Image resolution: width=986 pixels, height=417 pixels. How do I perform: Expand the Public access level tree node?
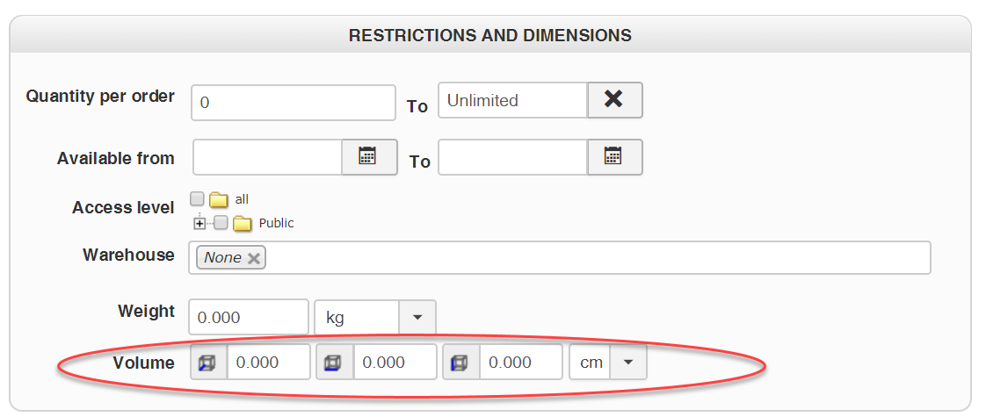[x=199, y=223]
